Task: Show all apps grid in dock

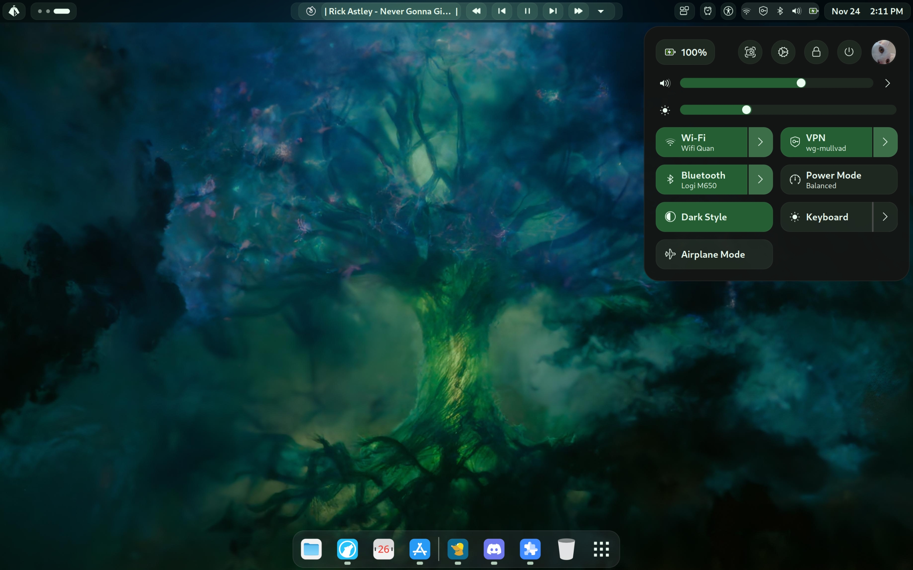Action: tap(601, 549)
